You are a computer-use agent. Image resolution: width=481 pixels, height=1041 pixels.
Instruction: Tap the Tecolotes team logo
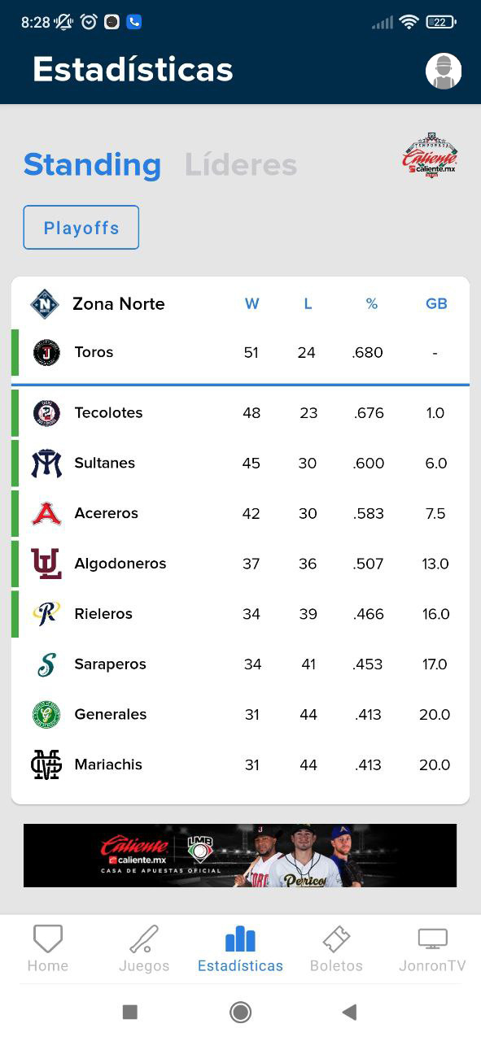tap(46, 413)
